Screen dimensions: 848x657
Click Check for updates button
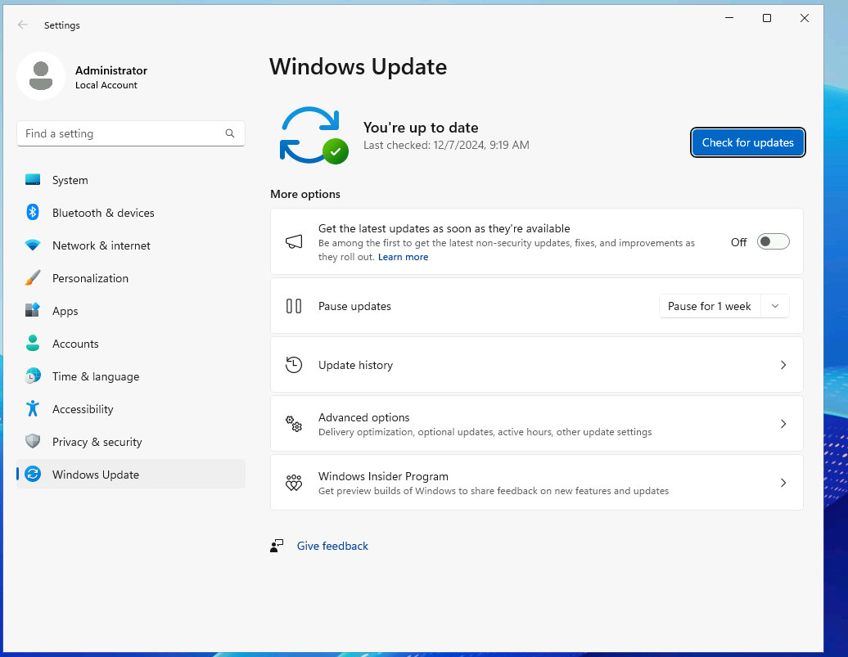pos(747,142)
